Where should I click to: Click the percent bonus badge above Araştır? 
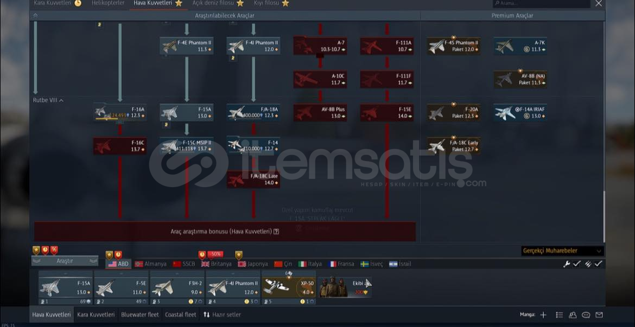(54, 250)
